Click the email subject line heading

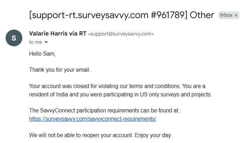click(122, 15)
